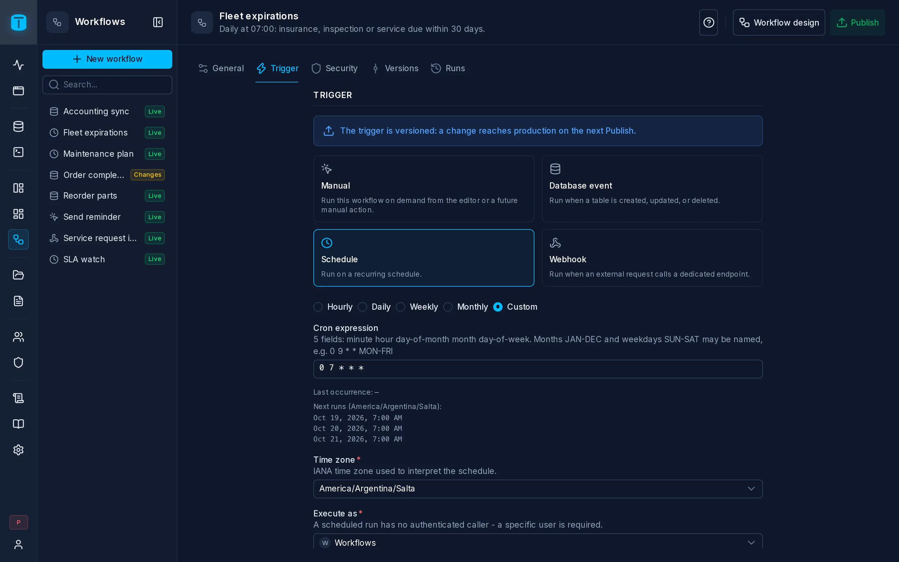Choose the Manual trigger card

(x=424, y=189)
